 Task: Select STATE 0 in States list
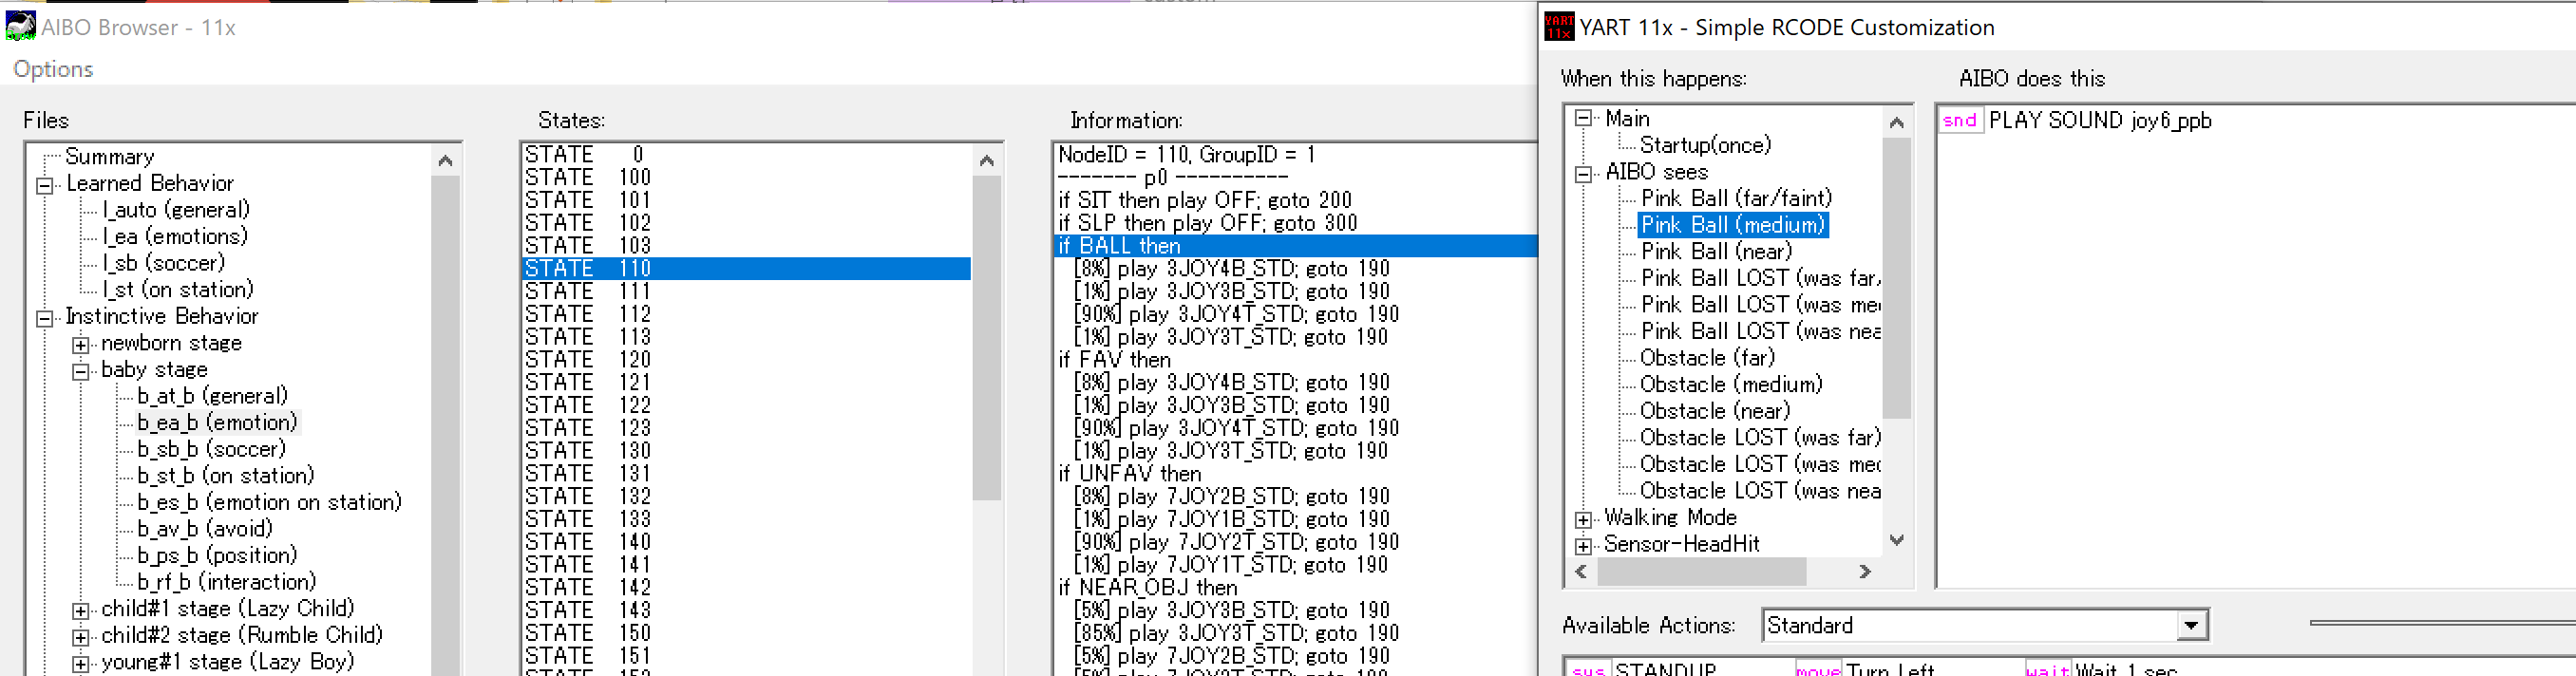pyautogui.click(x=746, y=155)
